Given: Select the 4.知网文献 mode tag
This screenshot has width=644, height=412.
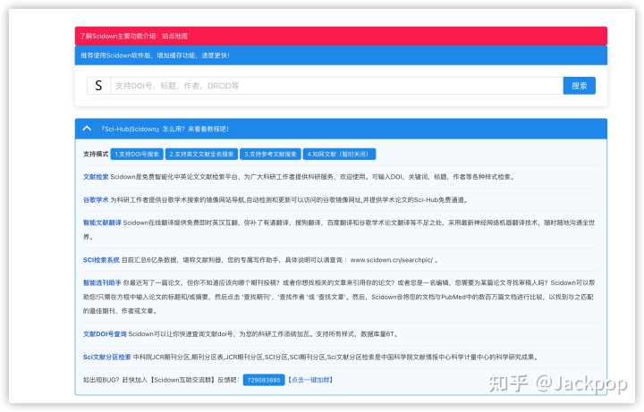Looking at the screenshot, I should [x=329, y=154].
